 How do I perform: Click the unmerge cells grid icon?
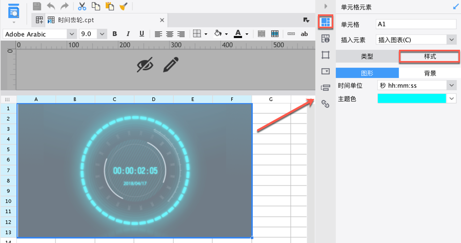pyautogui.click(x=275, y=34)
